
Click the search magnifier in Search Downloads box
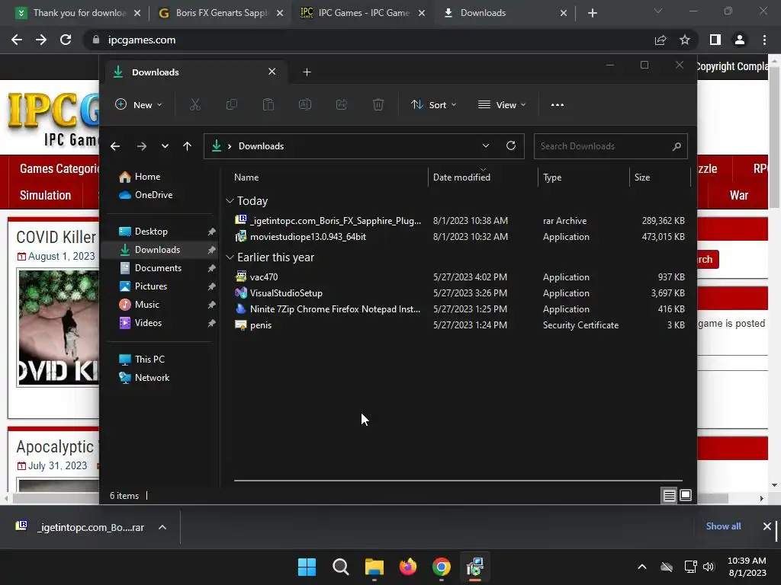point(677,146)
